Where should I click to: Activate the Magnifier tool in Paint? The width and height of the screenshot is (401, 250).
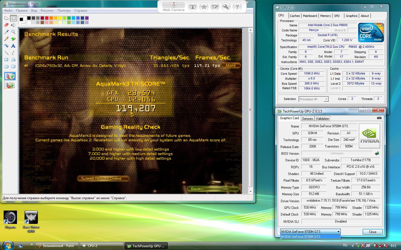[13, 32]
